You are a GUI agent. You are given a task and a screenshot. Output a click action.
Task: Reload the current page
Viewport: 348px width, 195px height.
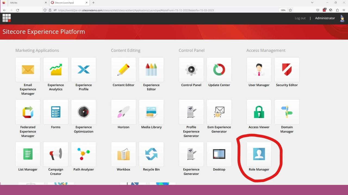(18, 10)
